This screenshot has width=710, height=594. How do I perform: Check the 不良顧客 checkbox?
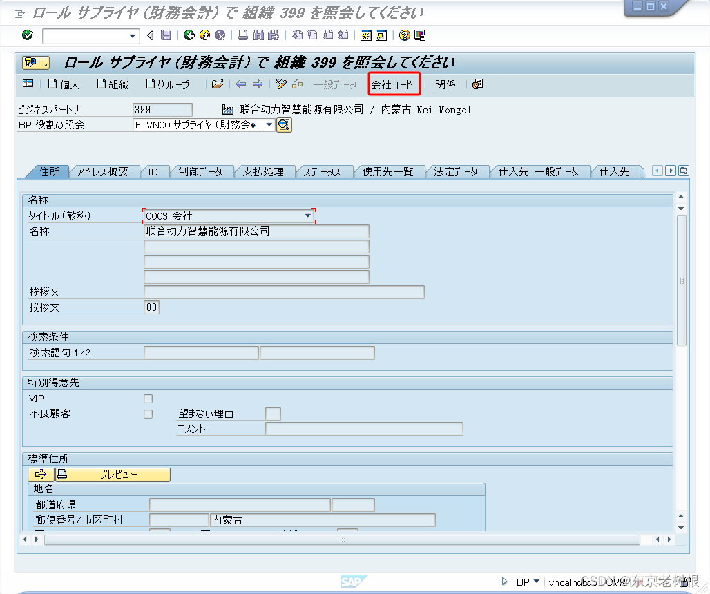tap(148, 414)
